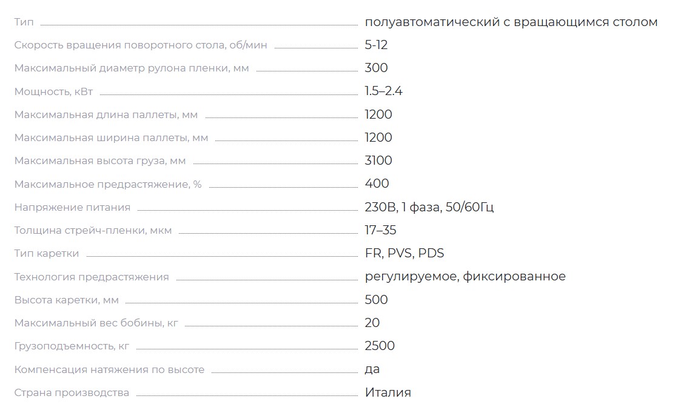Click 'Максимальная ширина паллеты, мм' label
675x413 pixels.
[111, 138]
